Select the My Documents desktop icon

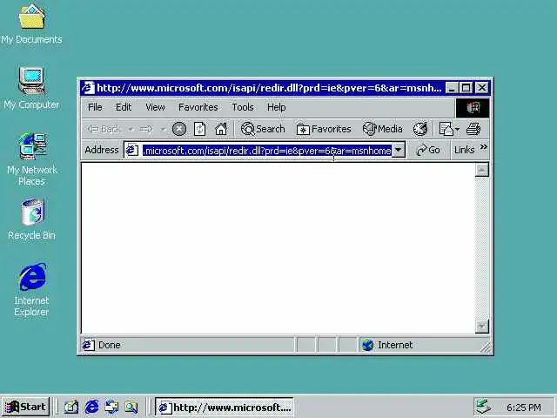point(31,24)
